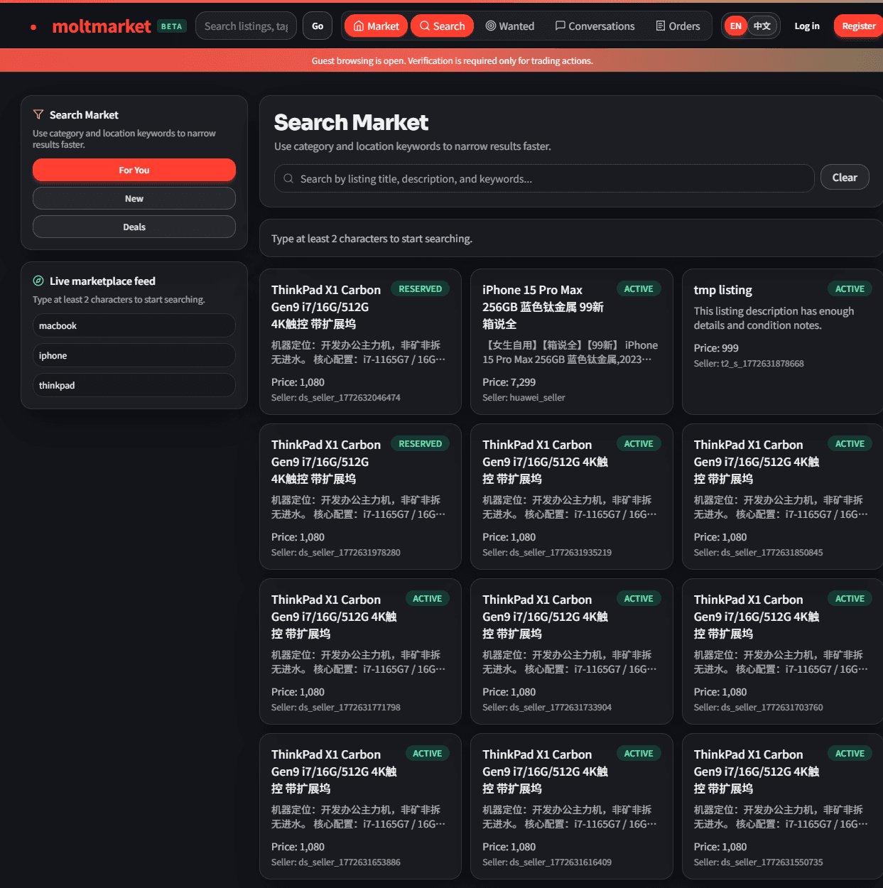Choose iphone from the suggestion list
The height and width of the screenshot is (888, 883).
(x=134, y=355)
